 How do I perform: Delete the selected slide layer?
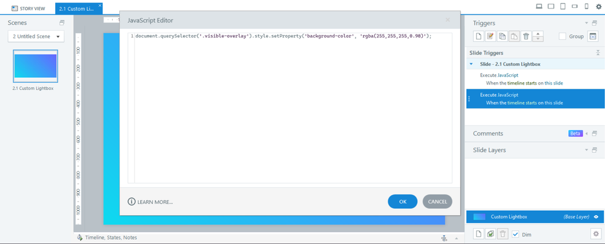(x=502, y=234)
